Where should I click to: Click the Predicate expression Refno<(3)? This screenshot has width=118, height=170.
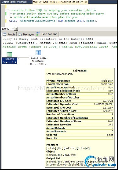click(68, 148)
